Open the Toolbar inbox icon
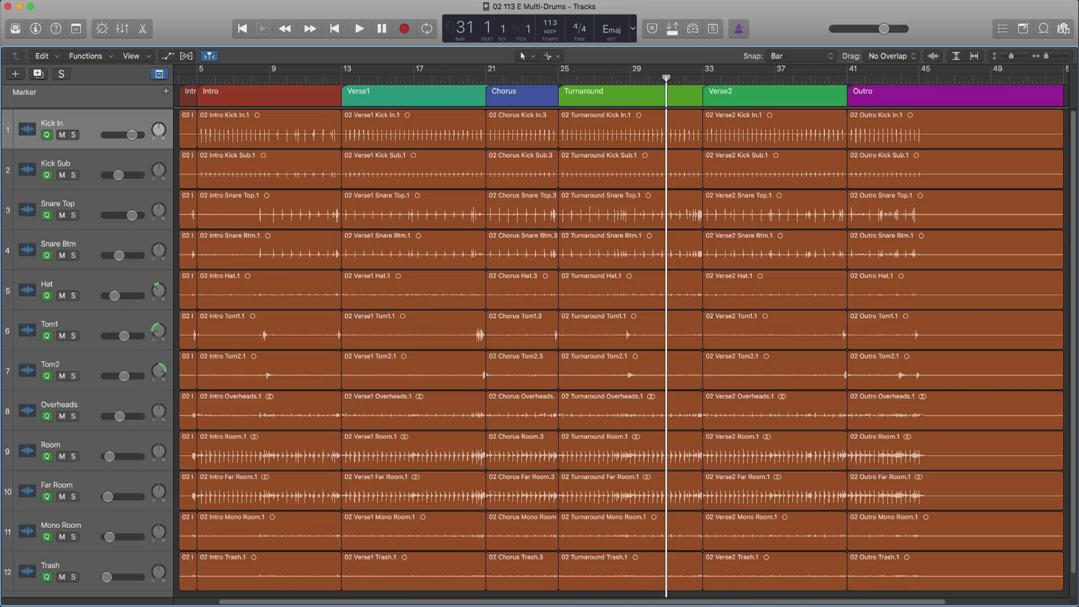1079x607 pixels. coord(76,29)
